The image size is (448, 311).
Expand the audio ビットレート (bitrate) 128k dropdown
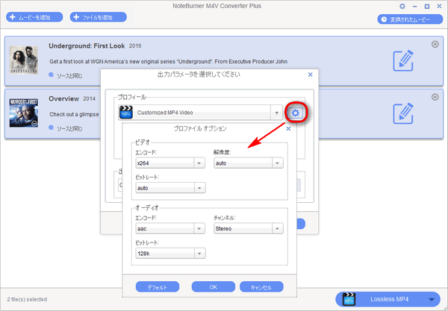pos(199,254)
